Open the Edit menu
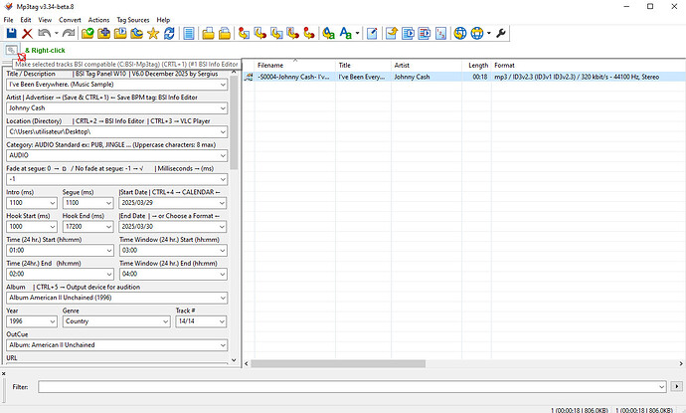Screen dimensions: 686x413 pos(26,20)
